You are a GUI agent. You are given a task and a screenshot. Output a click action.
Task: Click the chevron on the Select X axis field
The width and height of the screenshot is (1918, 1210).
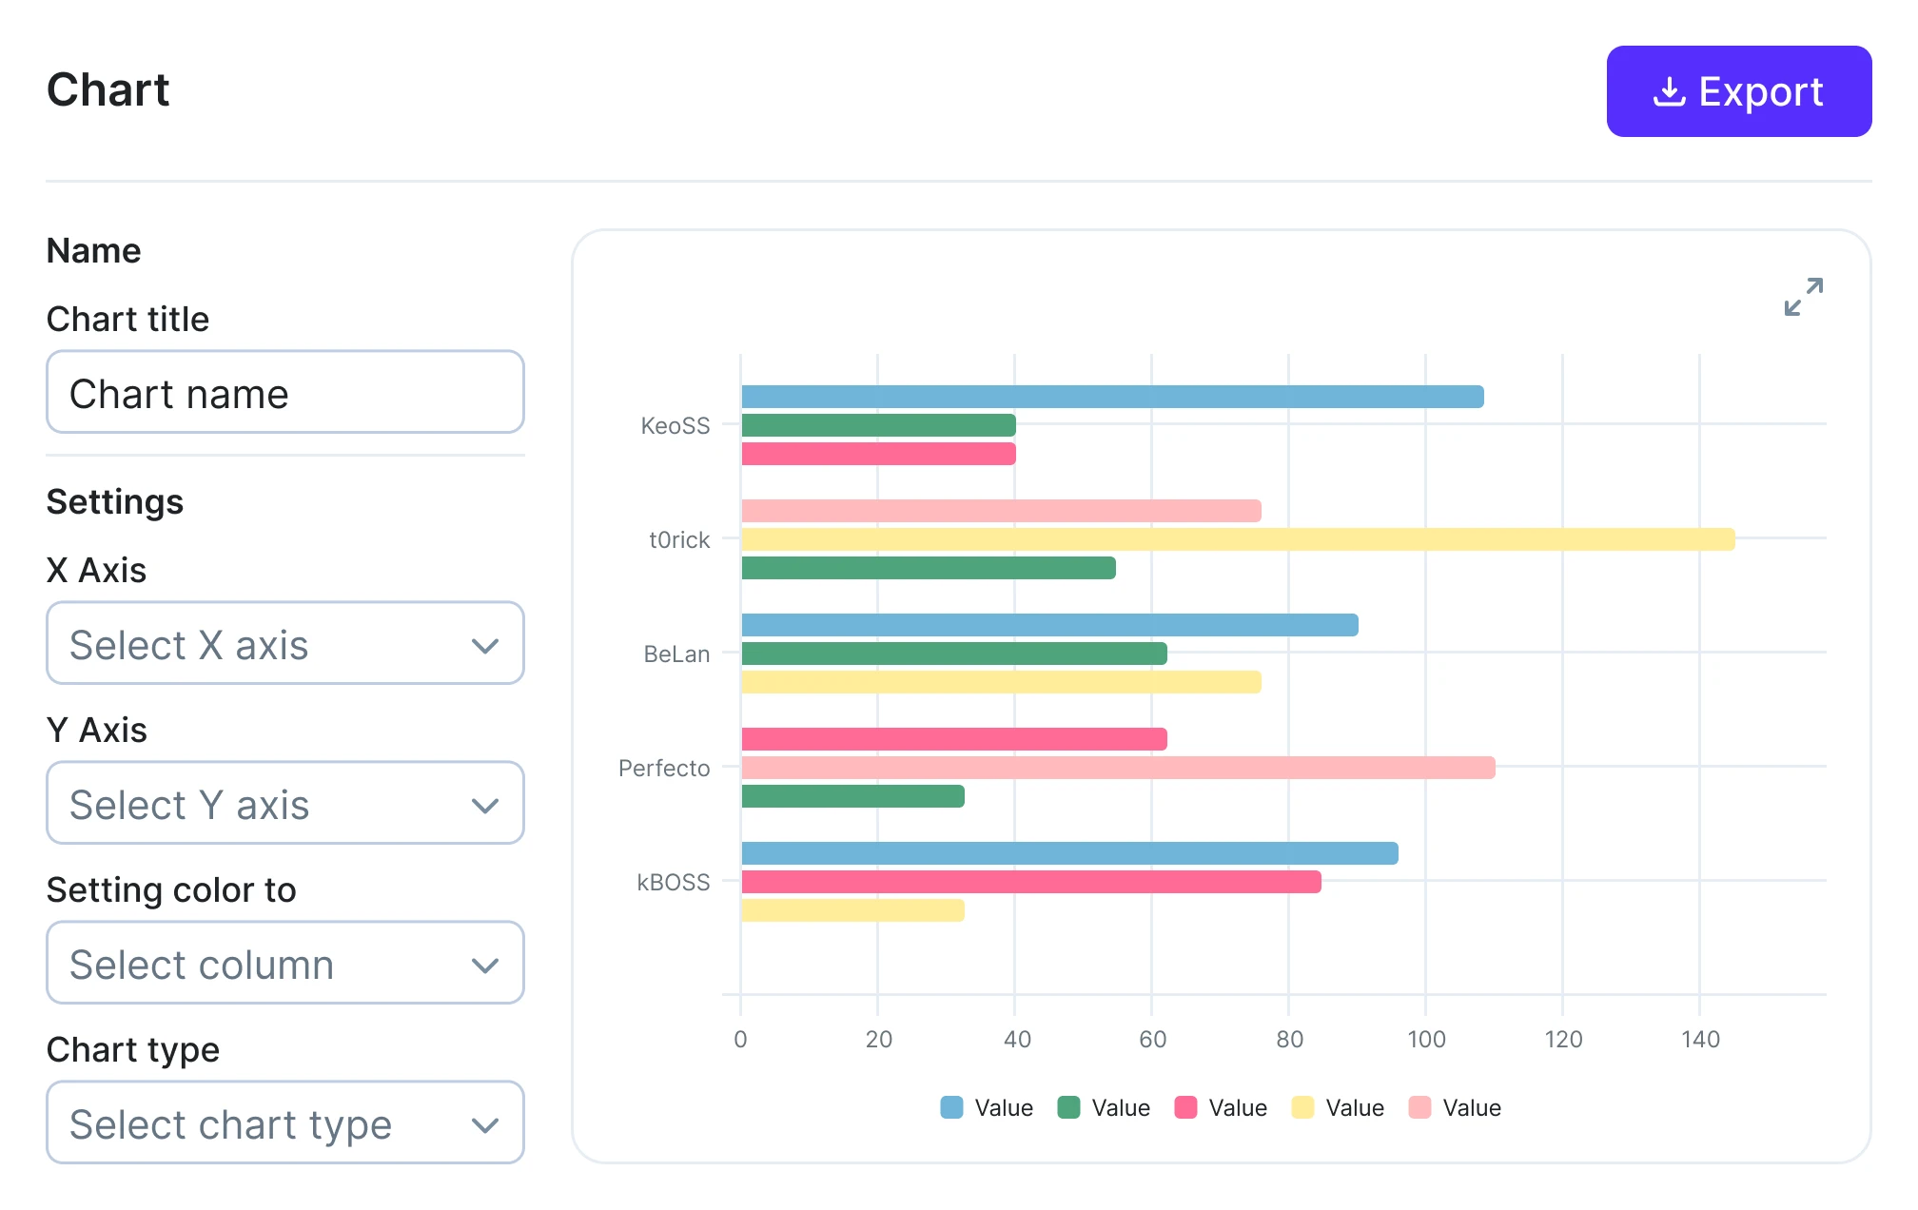[x=486, y=644]
